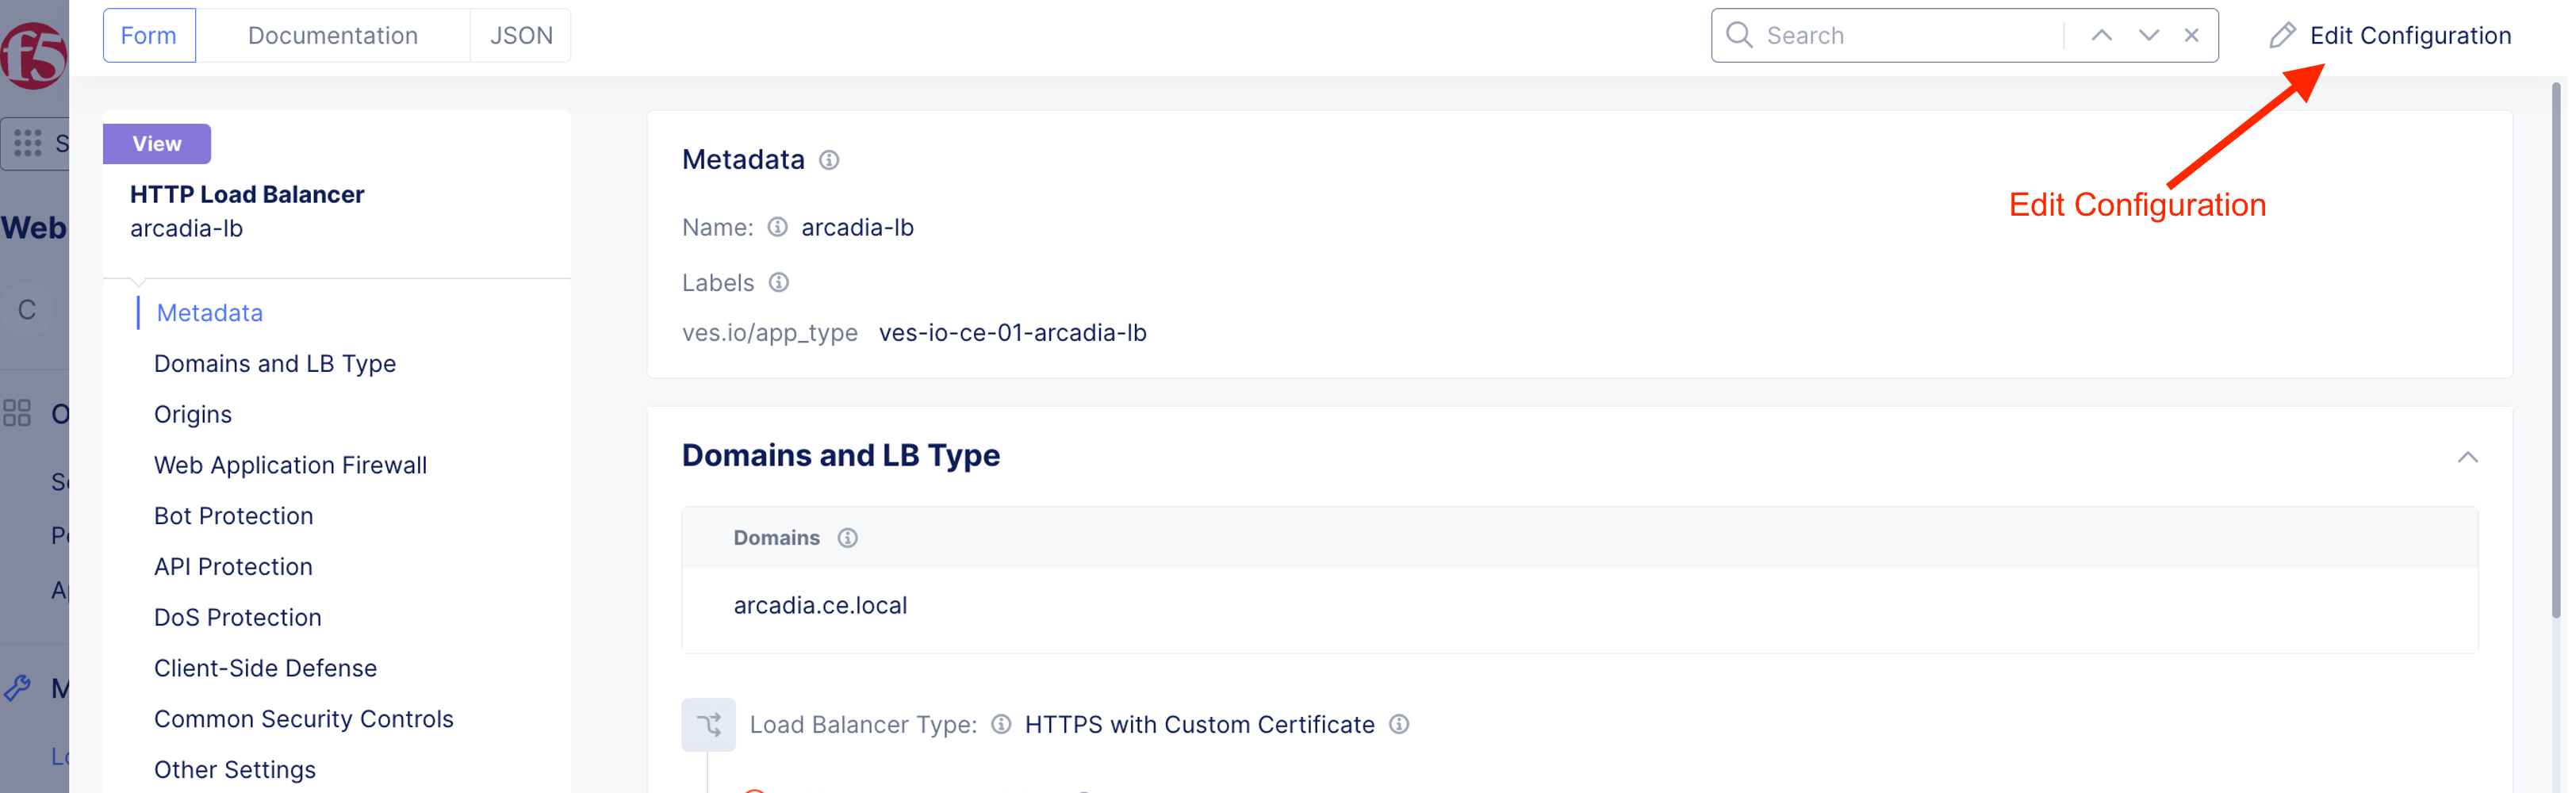The height and width of the screenshot is (793, 2576).
Task: Jump to next search result arrow
Action: [2148, 36]
